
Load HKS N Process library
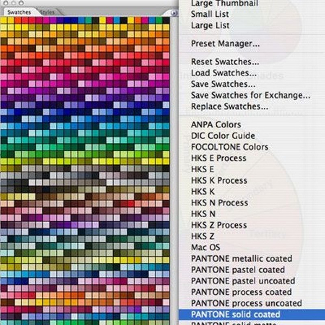(x=219, y=203)
